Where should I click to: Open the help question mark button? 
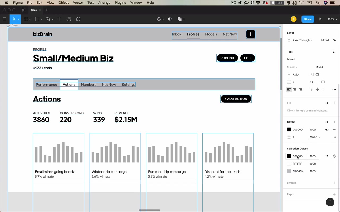(x=330, y=202)
